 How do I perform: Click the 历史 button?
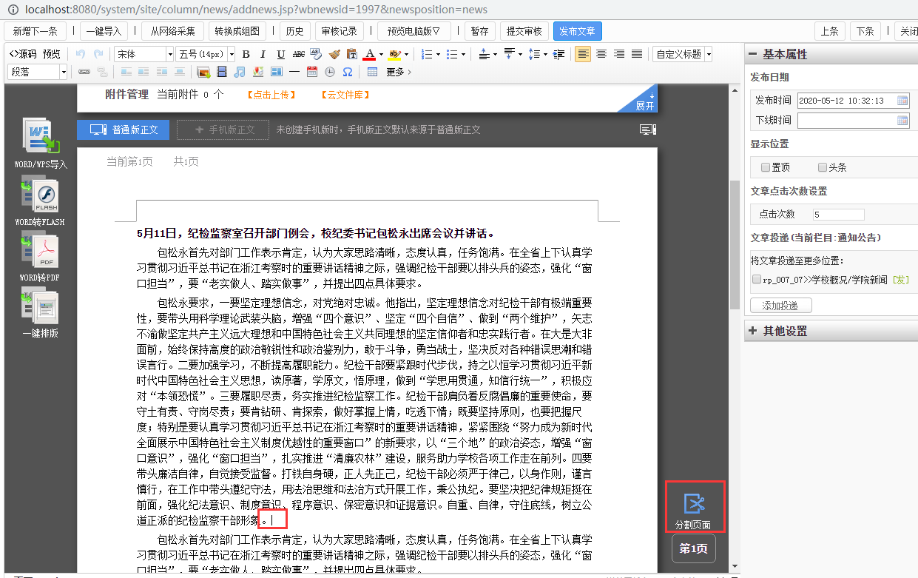[294, 31]
